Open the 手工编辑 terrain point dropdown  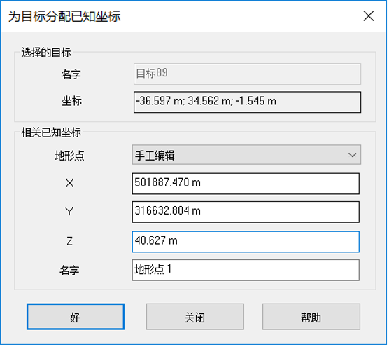tap(246, 155)
